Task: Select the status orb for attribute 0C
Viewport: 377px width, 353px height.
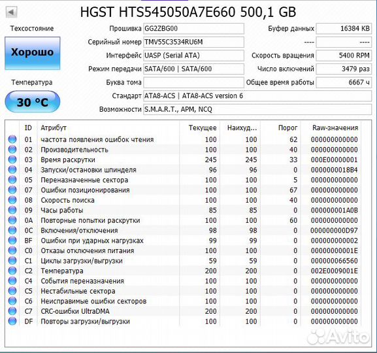Action: (12, 230)
